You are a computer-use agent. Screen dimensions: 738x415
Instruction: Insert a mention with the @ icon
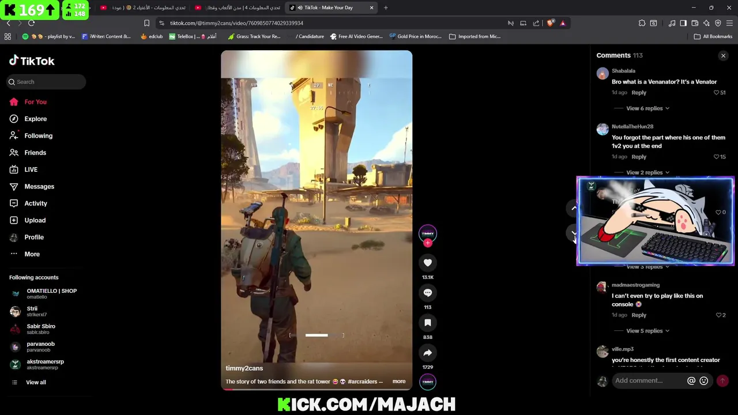[691, 380]
